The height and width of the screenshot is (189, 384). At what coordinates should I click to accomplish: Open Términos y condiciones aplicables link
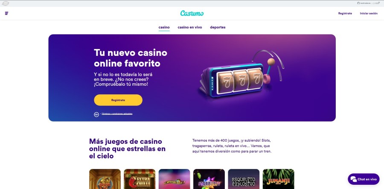(117, 114)
